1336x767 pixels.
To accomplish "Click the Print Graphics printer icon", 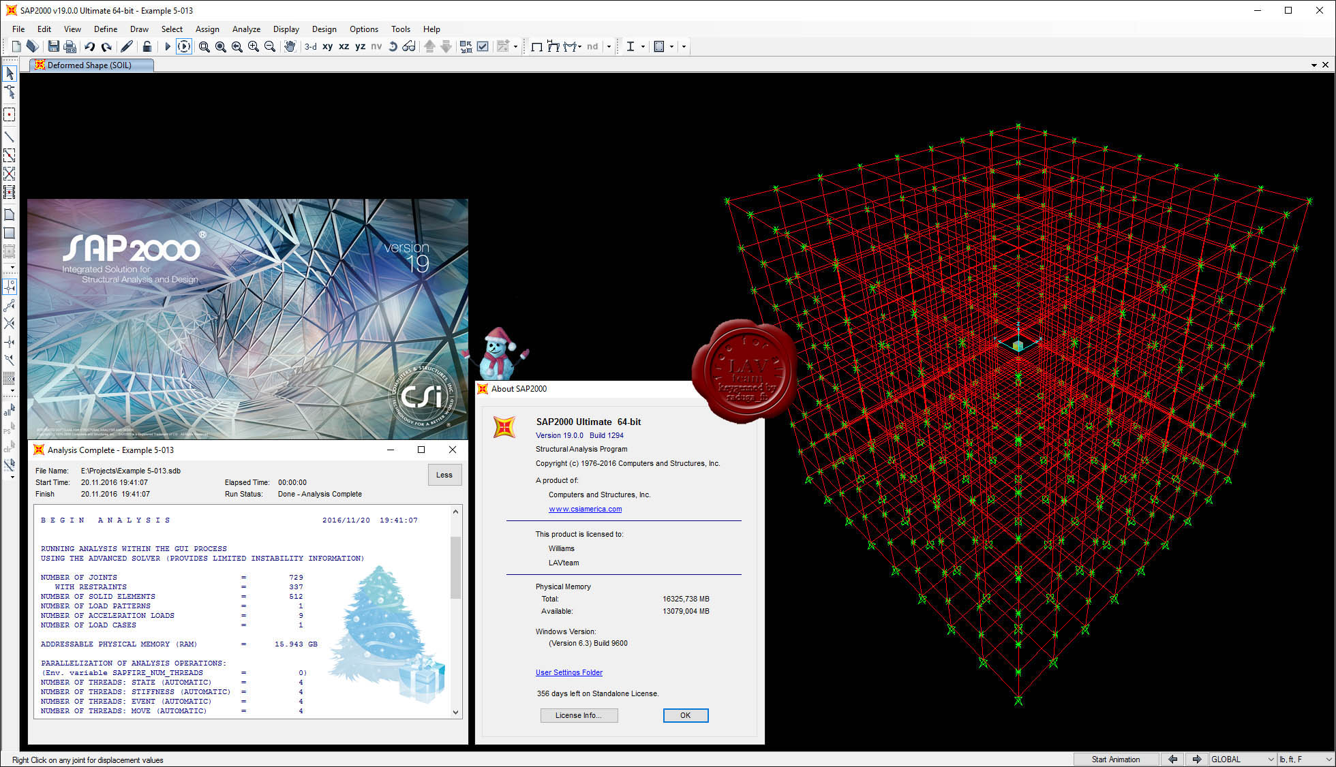I will (70, 46).
